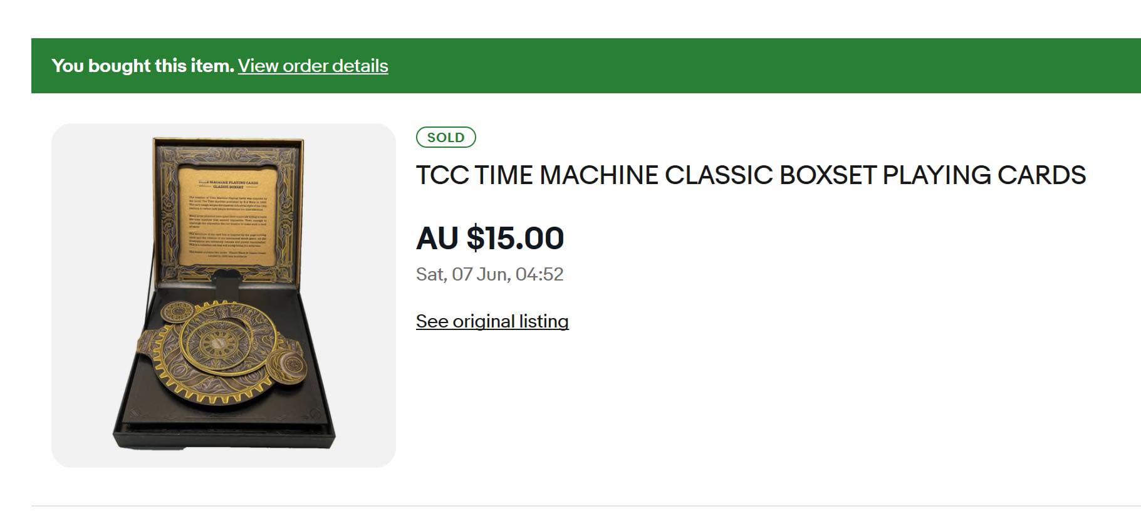Screen dimensions: 1141x531
Task: Click the small round coin left of dial
Action: [x=179, y=312]
